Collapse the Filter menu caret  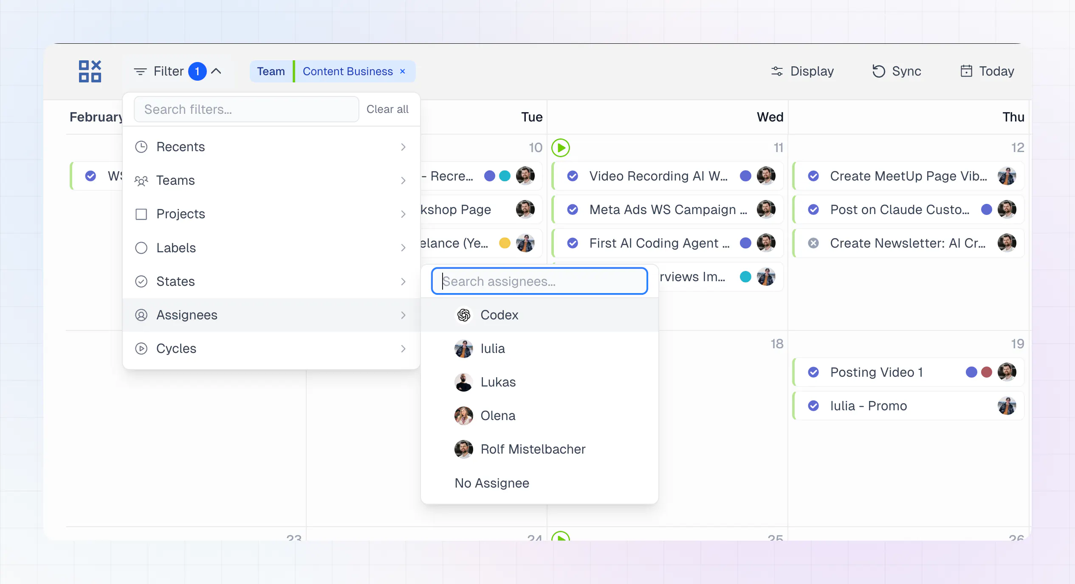(216, 71)
